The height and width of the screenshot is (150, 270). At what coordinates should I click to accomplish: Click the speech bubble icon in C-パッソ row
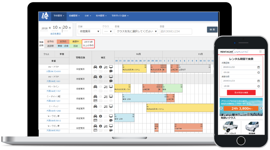(111, 111)
